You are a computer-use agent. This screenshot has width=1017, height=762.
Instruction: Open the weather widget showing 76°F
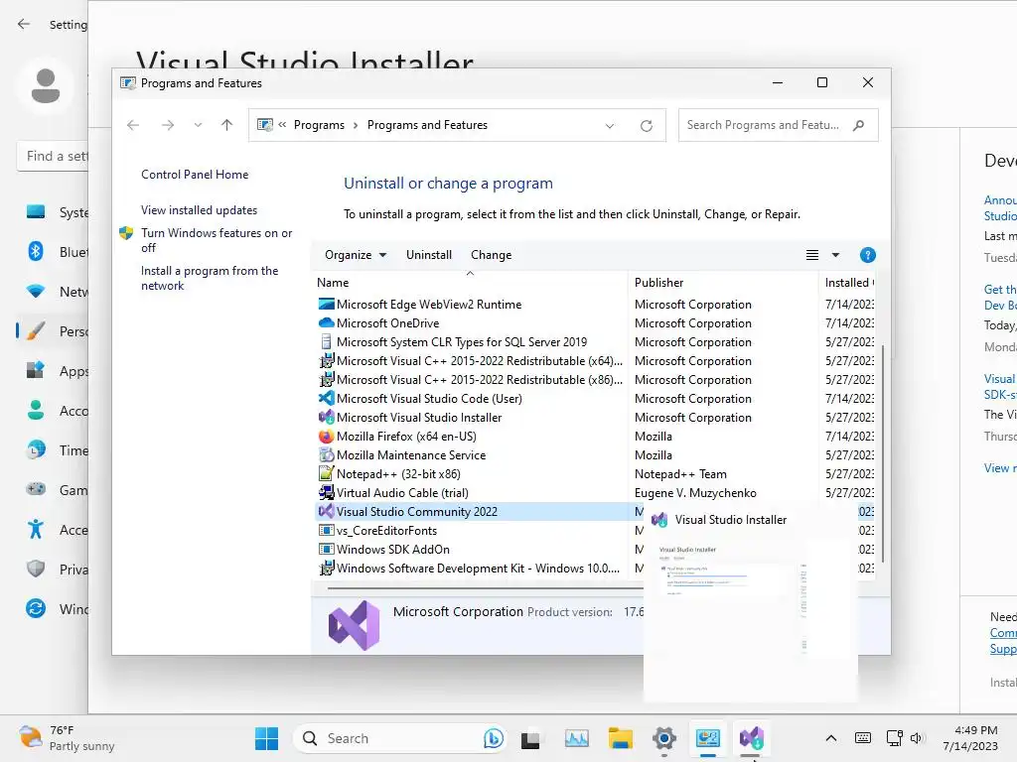pos(67,738)
